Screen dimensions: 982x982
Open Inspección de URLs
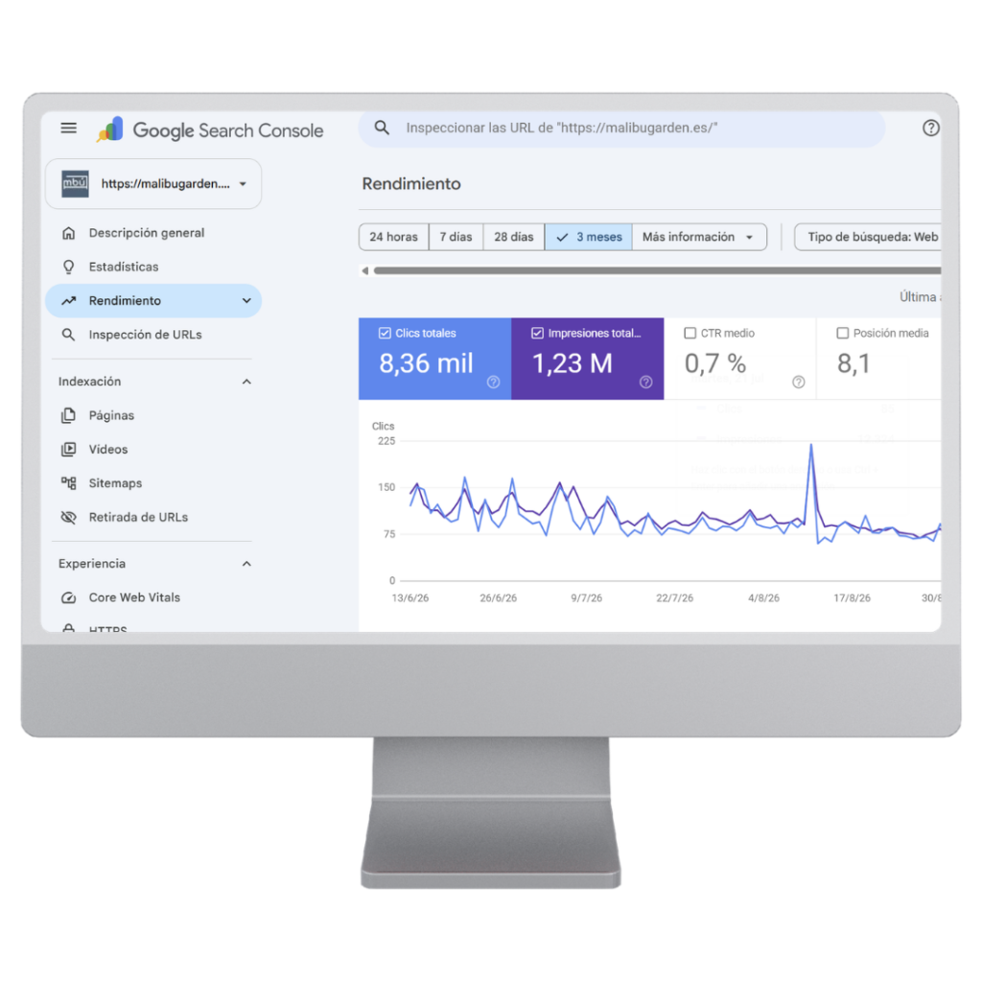pos(145,335)
